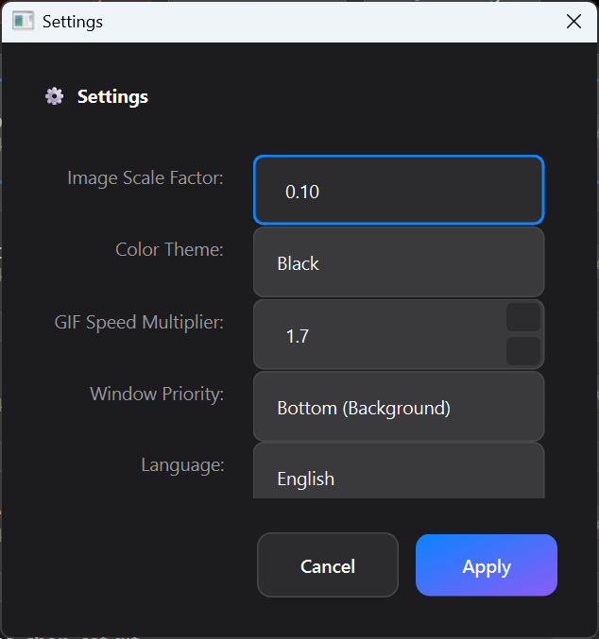Viewport: 599px width, 639px height.
Task: Open the Color Theme dropdown showing Black
Action: tap(398, 263)
